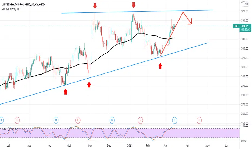Viewport: 252px width, 149px height.
Task: Click the Stoch 100.00 scale label
Action: pyautogui.click(x=245, y=125)
